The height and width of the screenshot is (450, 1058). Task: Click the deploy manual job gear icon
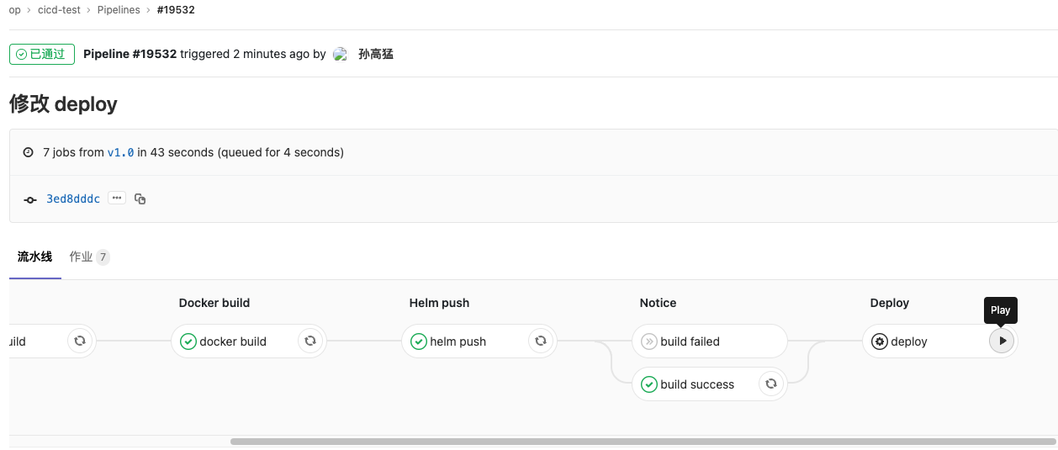point(880,341)
